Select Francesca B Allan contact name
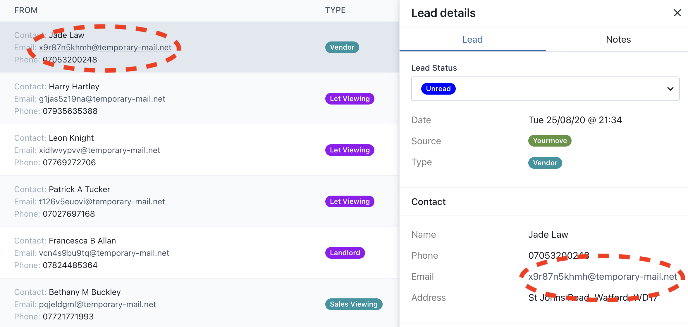The height and width of the screenshot is (327, 688). coord(82,241)
